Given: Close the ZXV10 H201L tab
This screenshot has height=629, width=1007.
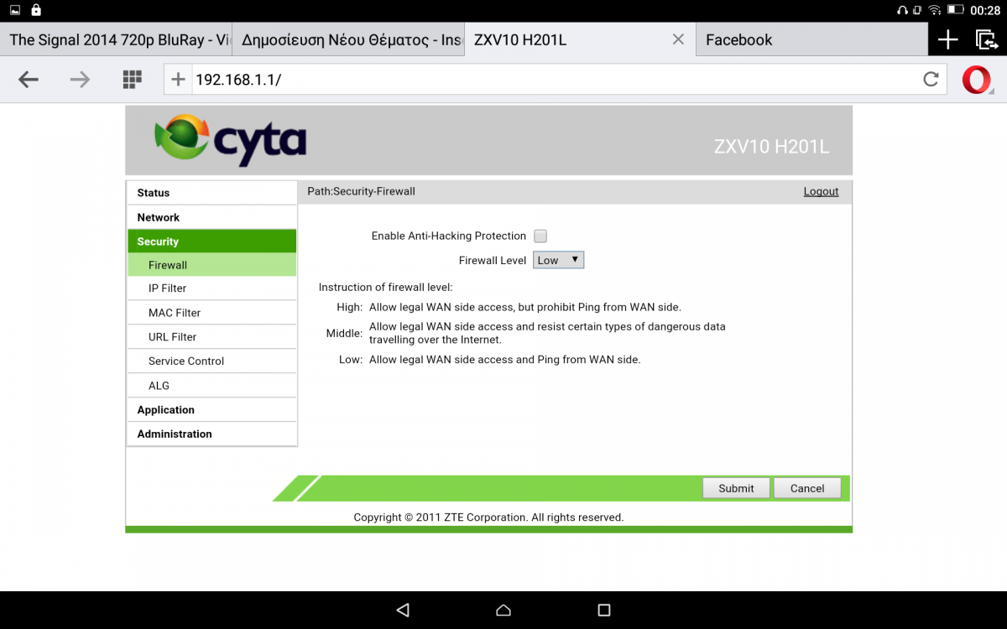Looking at the screenshot, I should (678, 39).
